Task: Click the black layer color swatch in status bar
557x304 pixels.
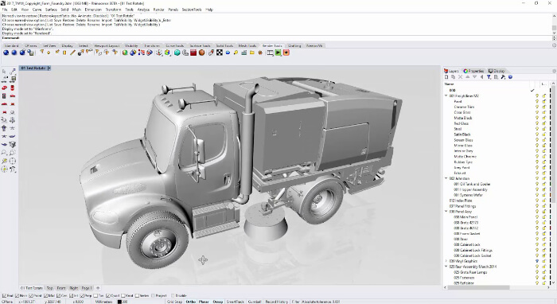Action: tap(119, 302)
